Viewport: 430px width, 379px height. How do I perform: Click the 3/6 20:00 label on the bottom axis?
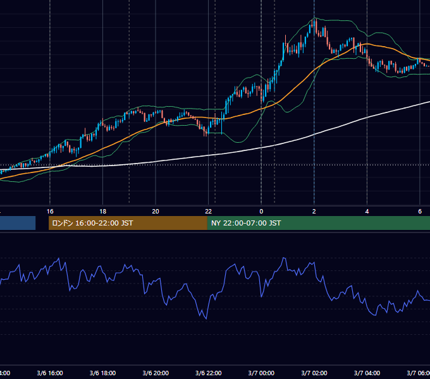pos(156,373)
